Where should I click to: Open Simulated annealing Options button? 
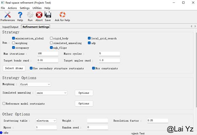(84, 93)
